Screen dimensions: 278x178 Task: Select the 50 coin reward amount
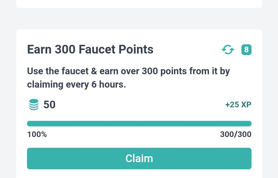[x=49, y=104]
